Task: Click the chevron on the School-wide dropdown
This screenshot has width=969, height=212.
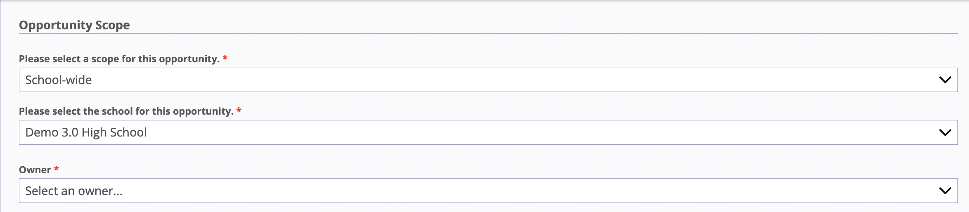Action: coord(945,80)
